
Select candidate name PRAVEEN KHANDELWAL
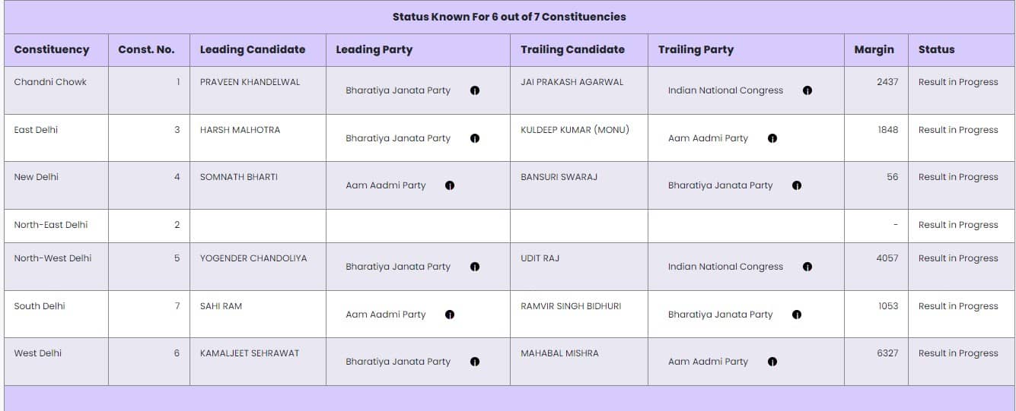pos(250,82)
